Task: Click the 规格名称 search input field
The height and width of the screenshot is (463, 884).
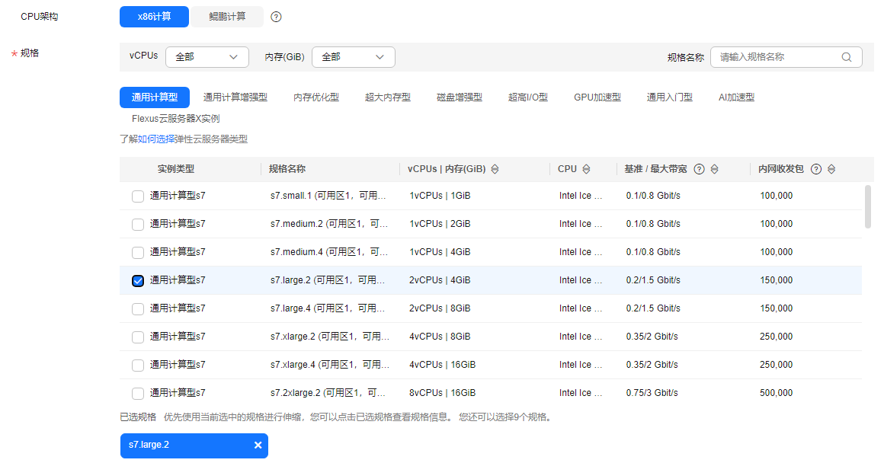Action: (x=777, y=57)
